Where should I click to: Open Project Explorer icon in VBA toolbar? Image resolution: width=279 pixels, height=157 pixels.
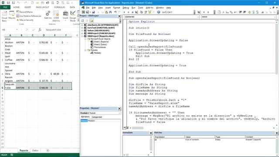tap(141, 12)
